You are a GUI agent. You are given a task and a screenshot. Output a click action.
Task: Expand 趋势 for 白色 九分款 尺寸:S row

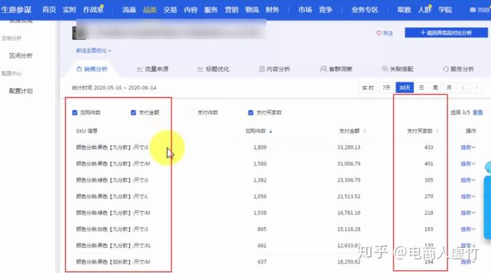click(468, 229)
